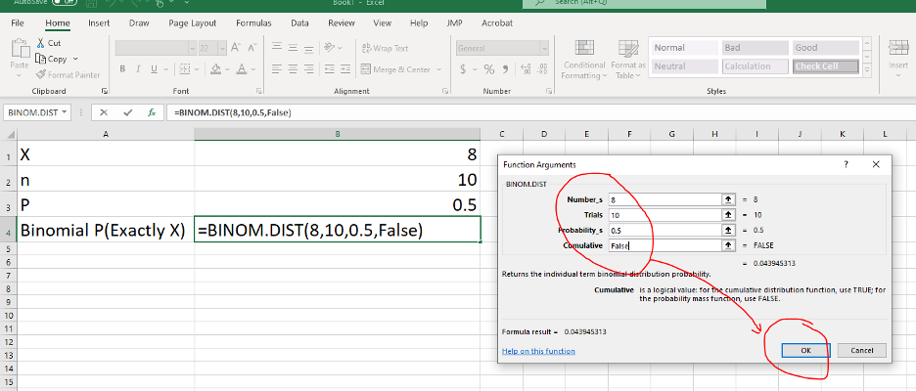Click Probability_s range selector icon
The width and height of the screenshot is (916, 391).
[728, 230]
